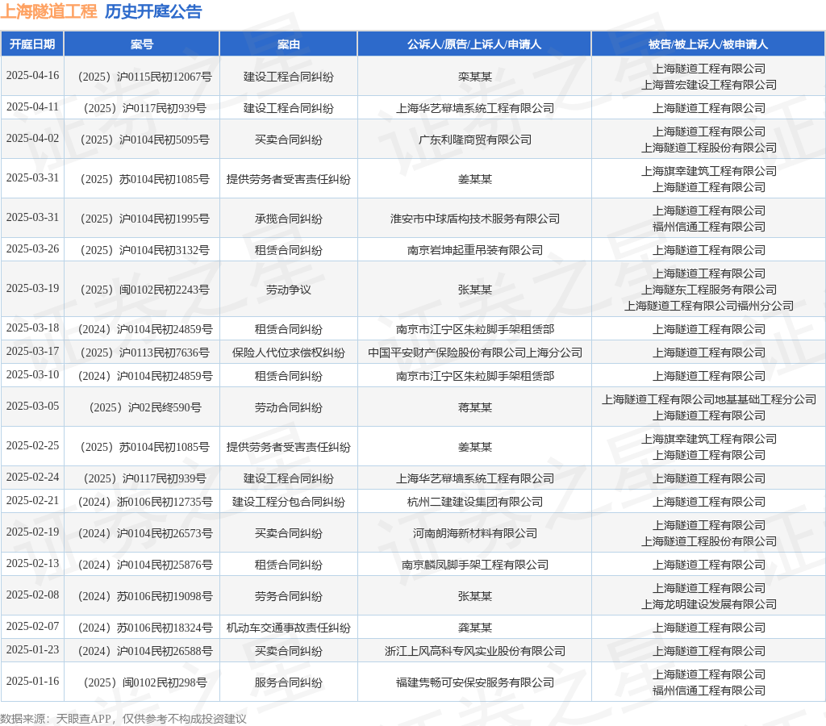Click 上海旗幸建筑工程有限公司 in the 2025-02-25 row
826x726 pixels.
tap(708, 439)
